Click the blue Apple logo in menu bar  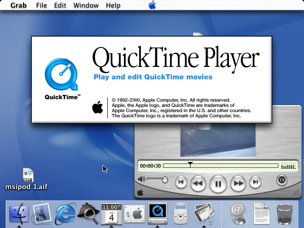(152, 5)
